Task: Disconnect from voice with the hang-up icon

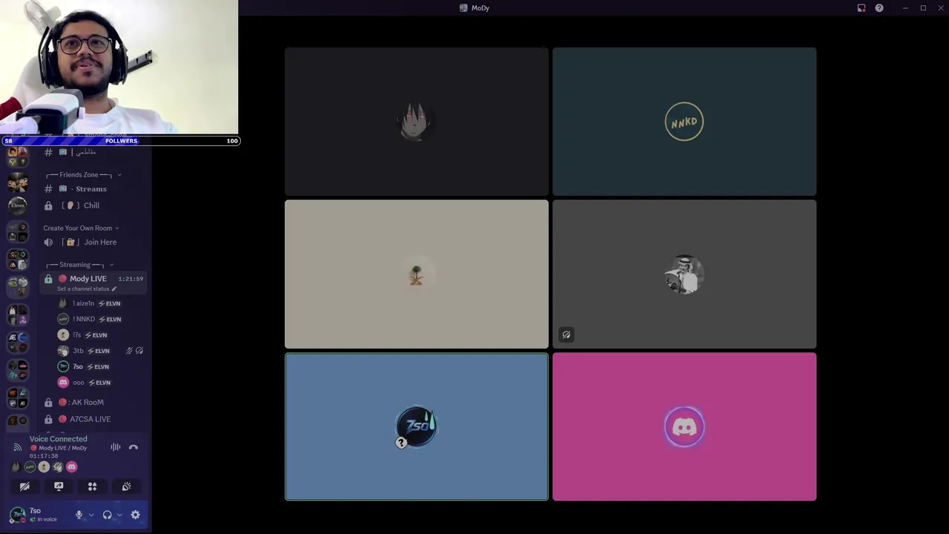Action: (x=133, y=447)
